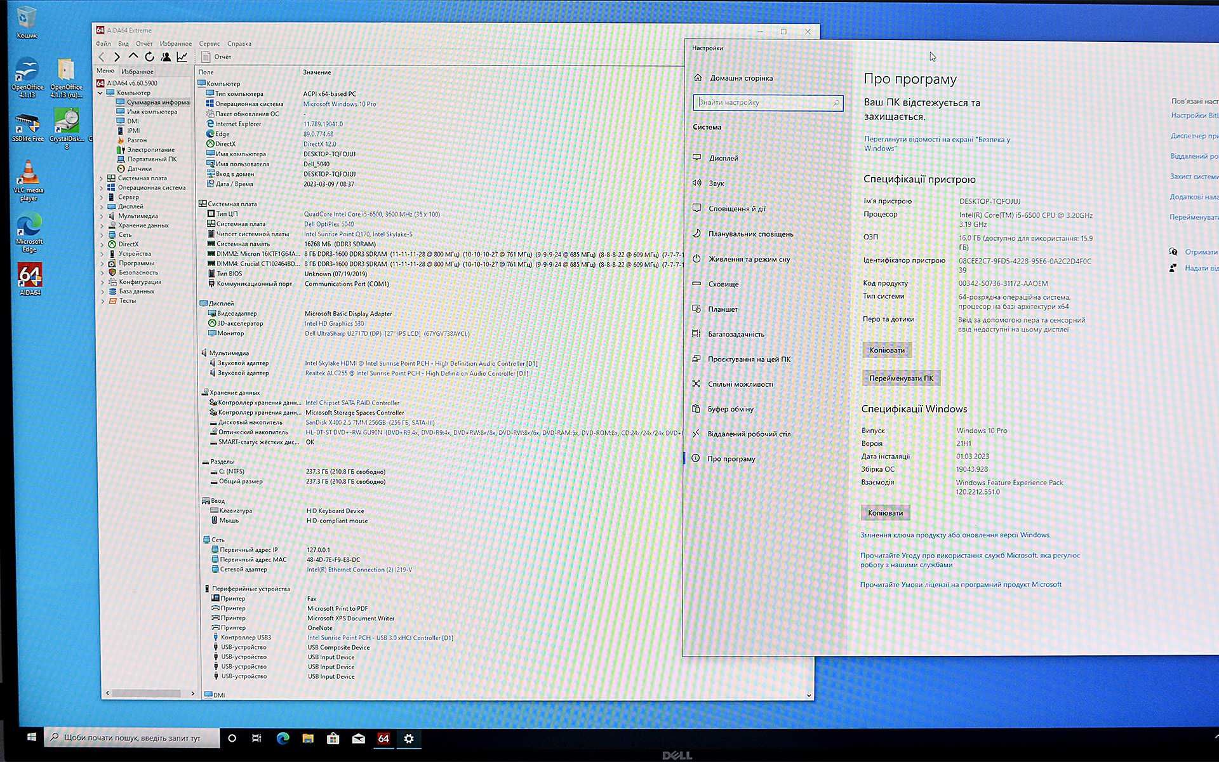
Task: Expand the Сервер tree node
Action: [101, 197]
